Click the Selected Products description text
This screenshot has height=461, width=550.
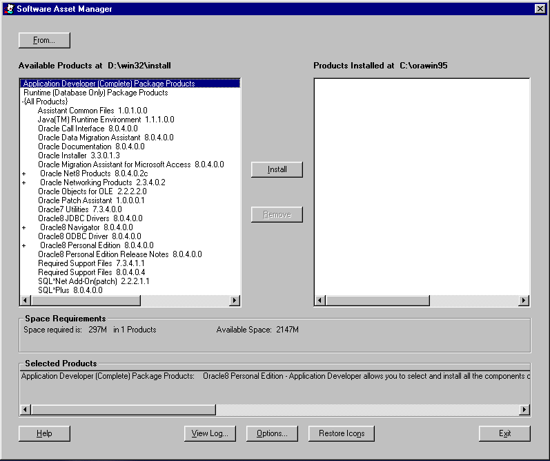coord(275,376)
